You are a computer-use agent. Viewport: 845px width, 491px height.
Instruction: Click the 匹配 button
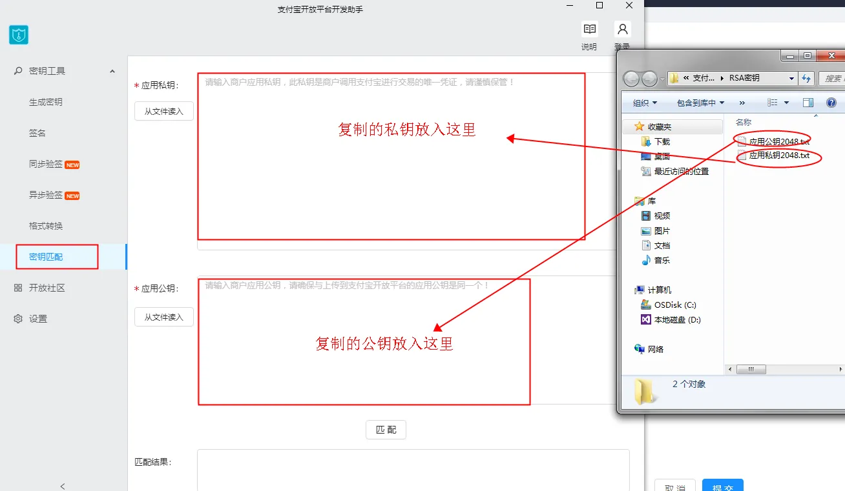[386, 430]
